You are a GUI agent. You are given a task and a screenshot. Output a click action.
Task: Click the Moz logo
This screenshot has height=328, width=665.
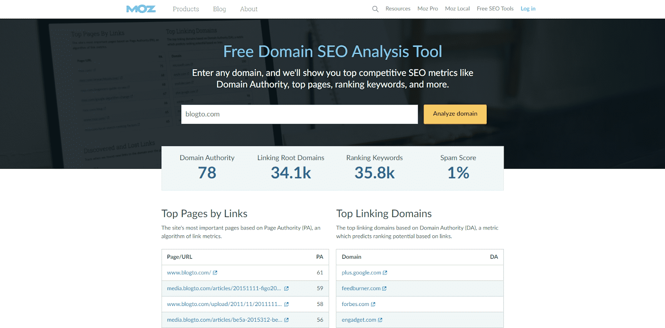pyautogui.click(x=141, y=9)
